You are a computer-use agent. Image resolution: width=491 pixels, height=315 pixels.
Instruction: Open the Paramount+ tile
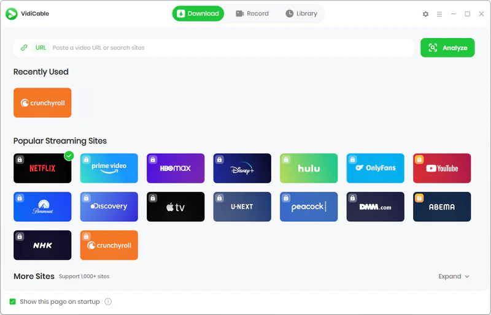click(42, 207)
